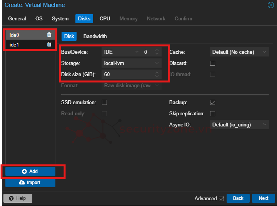This screenshot has height=206, width=277.
Task: Toggle the Read-only checkbox
Action: [x=104, y=113]
